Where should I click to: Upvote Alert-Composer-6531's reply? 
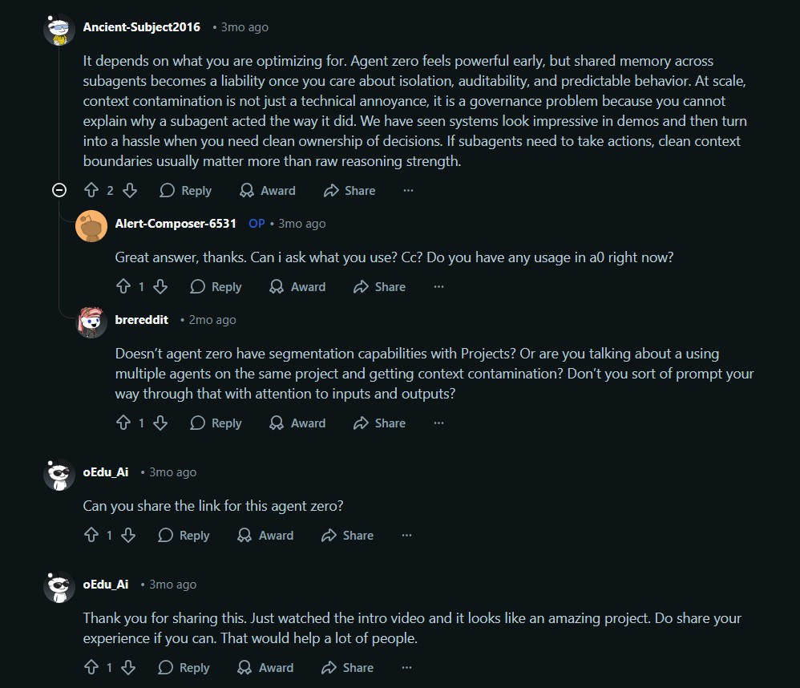point(123,287)
